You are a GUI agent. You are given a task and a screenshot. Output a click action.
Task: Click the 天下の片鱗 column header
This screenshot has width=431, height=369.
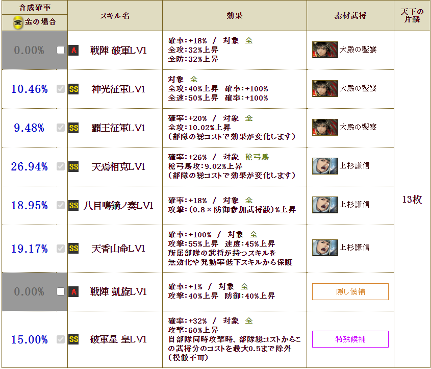pos(412,16)
